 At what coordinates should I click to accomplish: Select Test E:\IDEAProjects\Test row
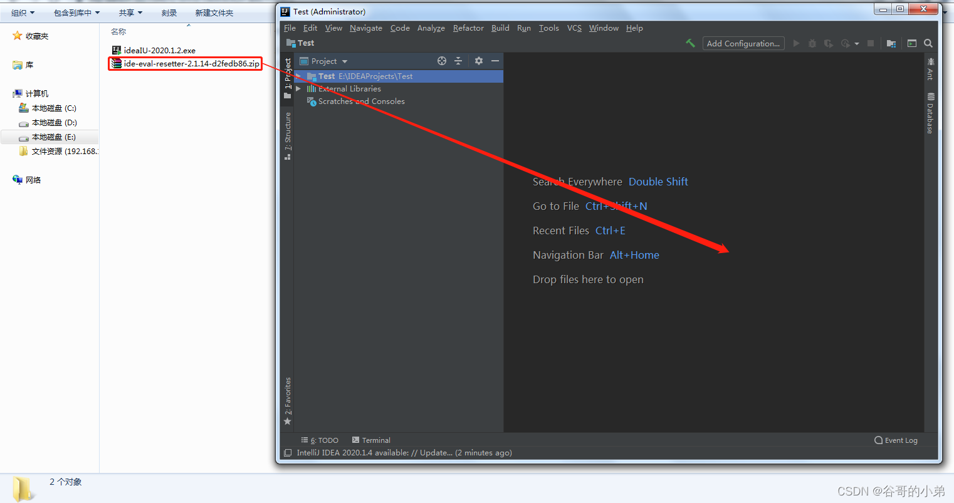tap(399, 76)
